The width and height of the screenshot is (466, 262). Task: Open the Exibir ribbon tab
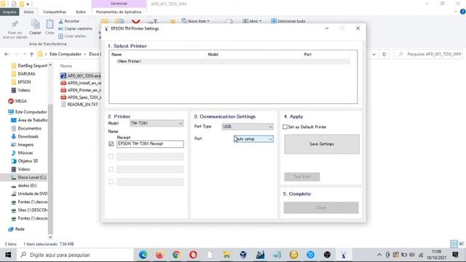(81, 12)
